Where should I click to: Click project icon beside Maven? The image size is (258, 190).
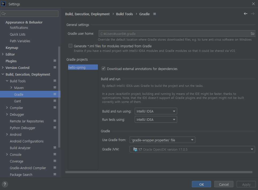(55, 87)
